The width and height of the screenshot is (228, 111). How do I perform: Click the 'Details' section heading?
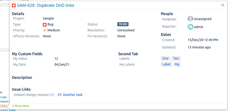18,14
